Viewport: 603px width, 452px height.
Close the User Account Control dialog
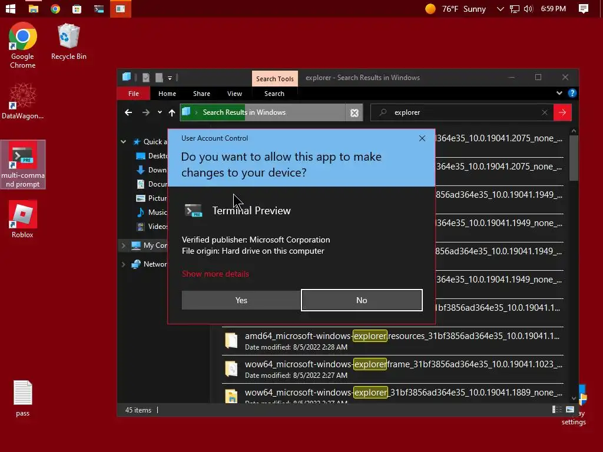point(422,138)
